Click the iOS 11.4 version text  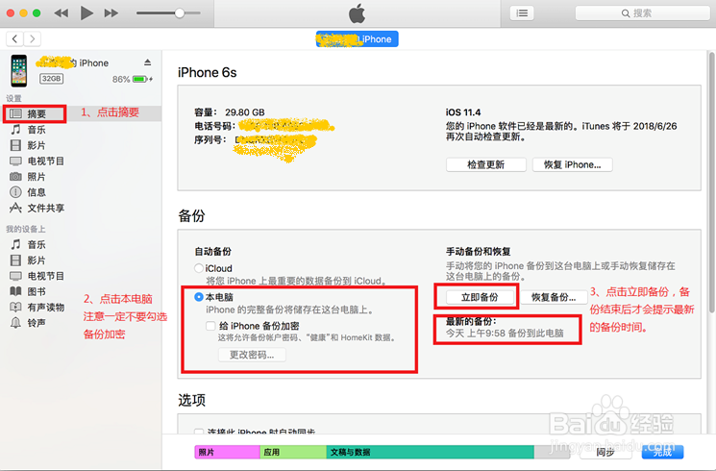[463, 112]
